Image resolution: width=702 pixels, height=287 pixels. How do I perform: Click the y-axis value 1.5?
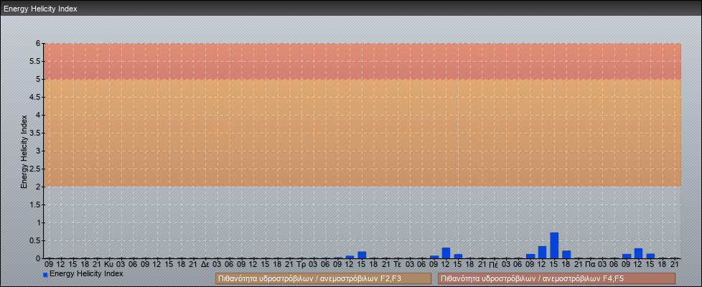coord(35,204)
